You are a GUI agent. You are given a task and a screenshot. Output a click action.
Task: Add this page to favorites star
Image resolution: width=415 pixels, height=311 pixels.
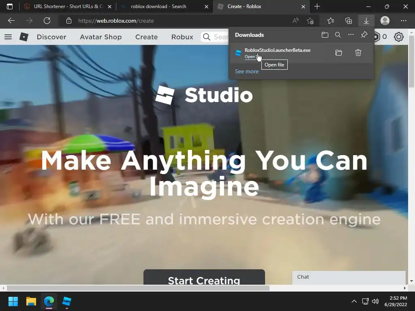310,21
